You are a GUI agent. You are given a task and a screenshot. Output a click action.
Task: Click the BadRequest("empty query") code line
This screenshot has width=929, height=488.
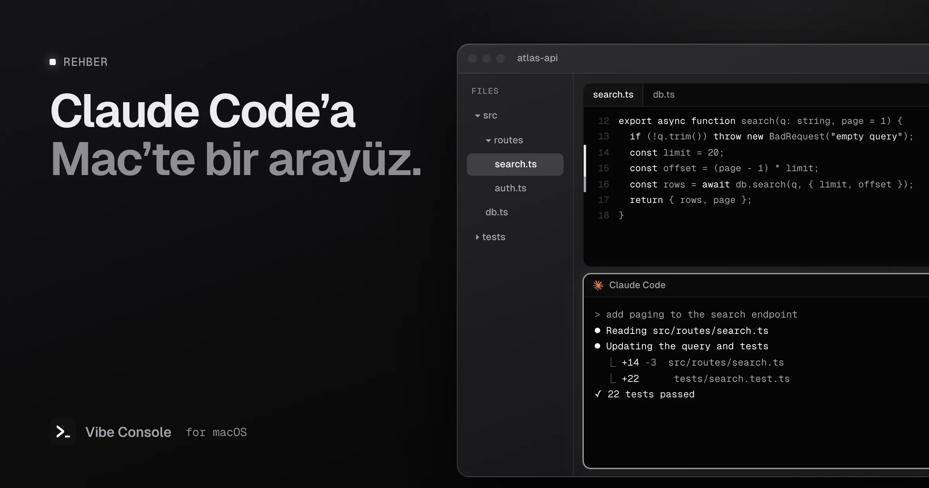pyautogui.click(x=771, y=136)
